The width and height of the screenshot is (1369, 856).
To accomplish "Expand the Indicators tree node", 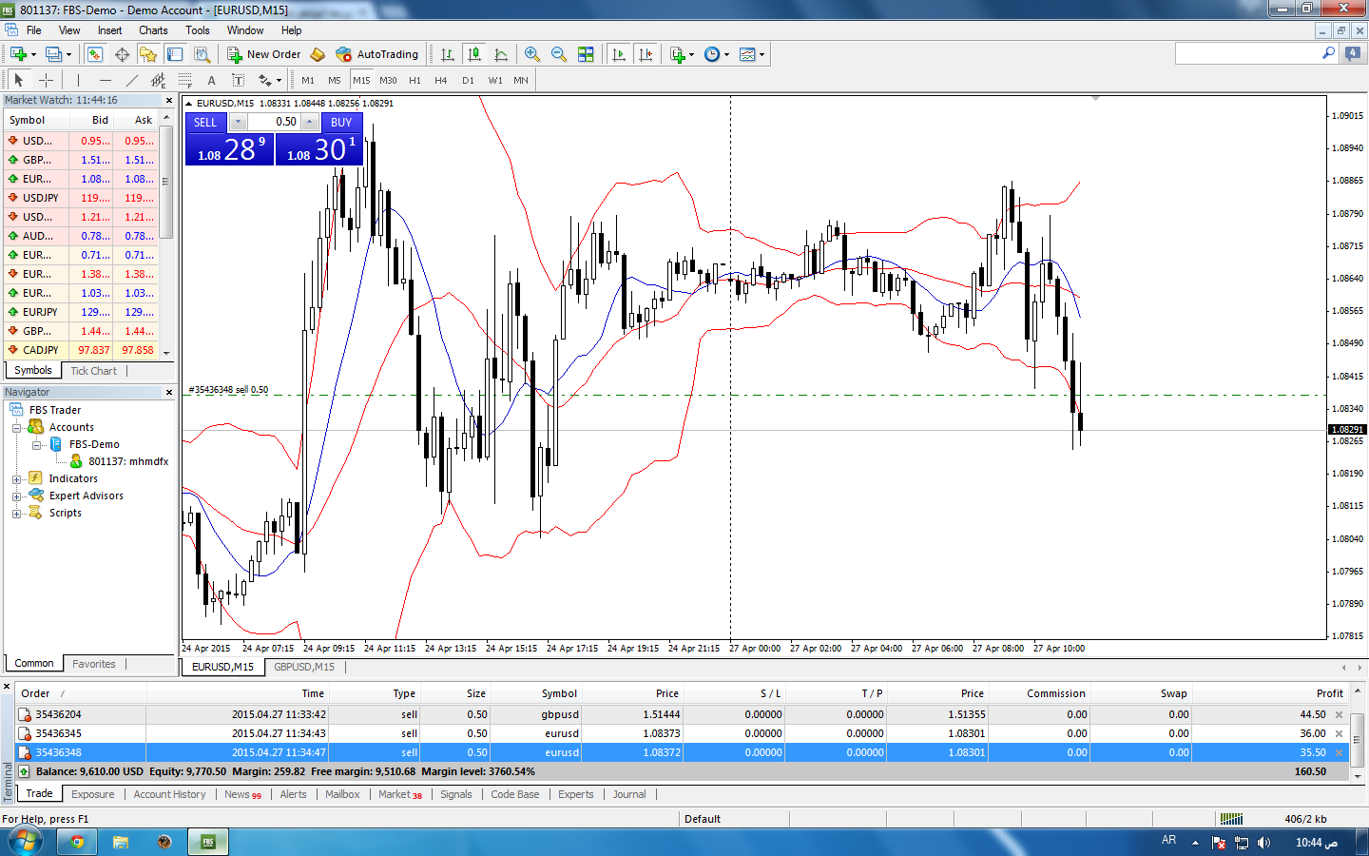I will coord(16,479).
